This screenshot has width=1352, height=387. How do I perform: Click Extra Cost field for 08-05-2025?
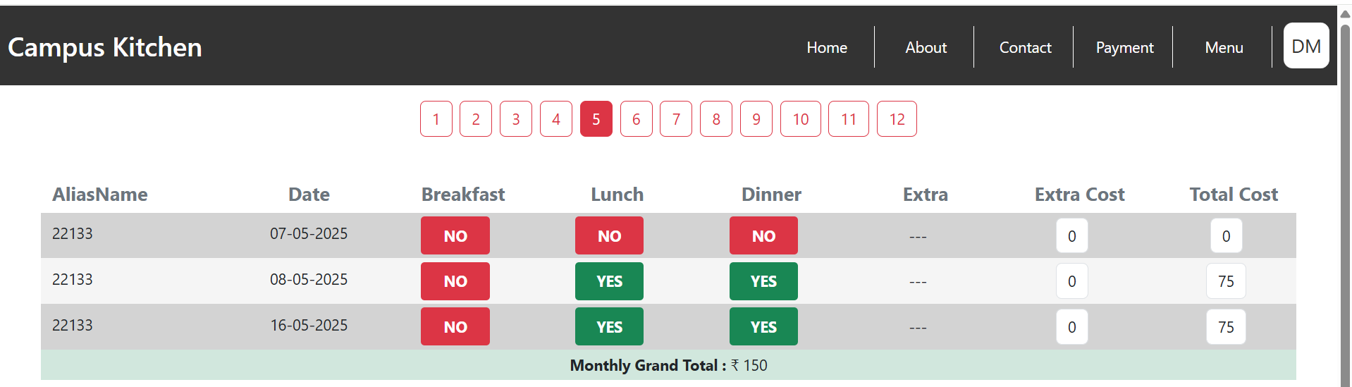[x=1071, y=281]
